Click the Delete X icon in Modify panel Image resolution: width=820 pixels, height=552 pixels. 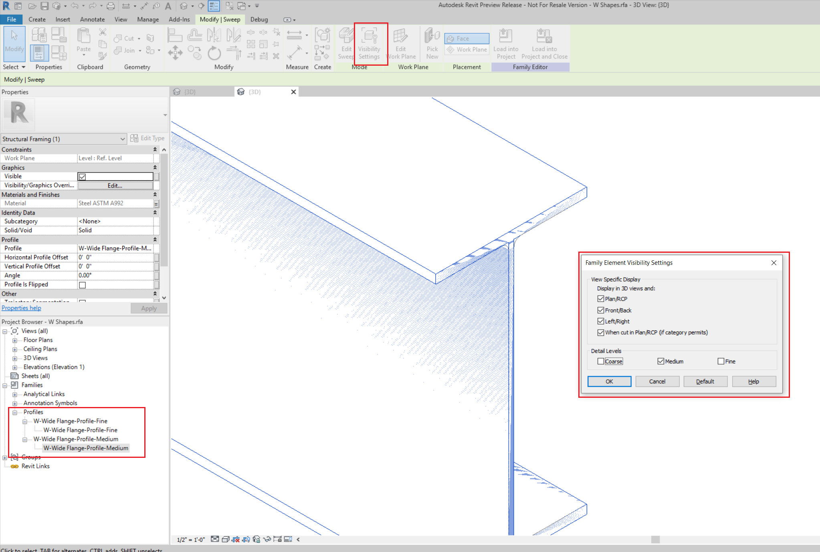point(276,56)
